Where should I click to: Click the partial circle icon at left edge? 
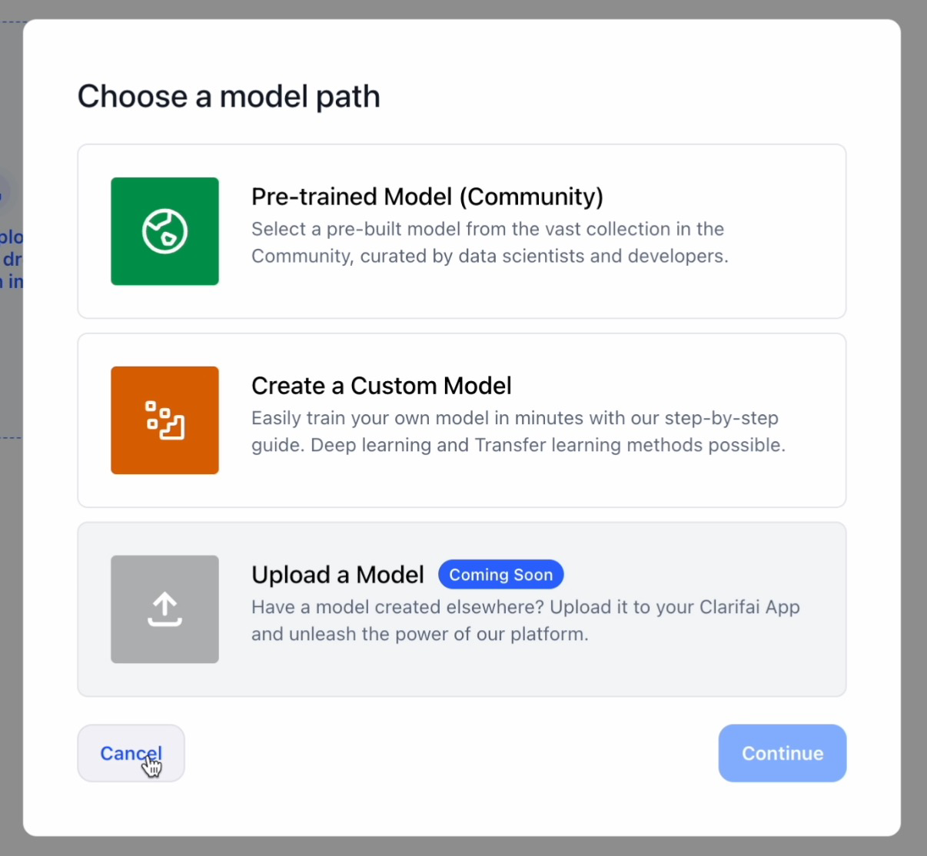pyautogui.click(x=5, y=192)
